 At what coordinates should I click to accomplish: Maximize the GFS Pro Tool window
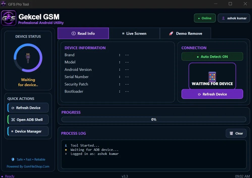click(230, 4)
